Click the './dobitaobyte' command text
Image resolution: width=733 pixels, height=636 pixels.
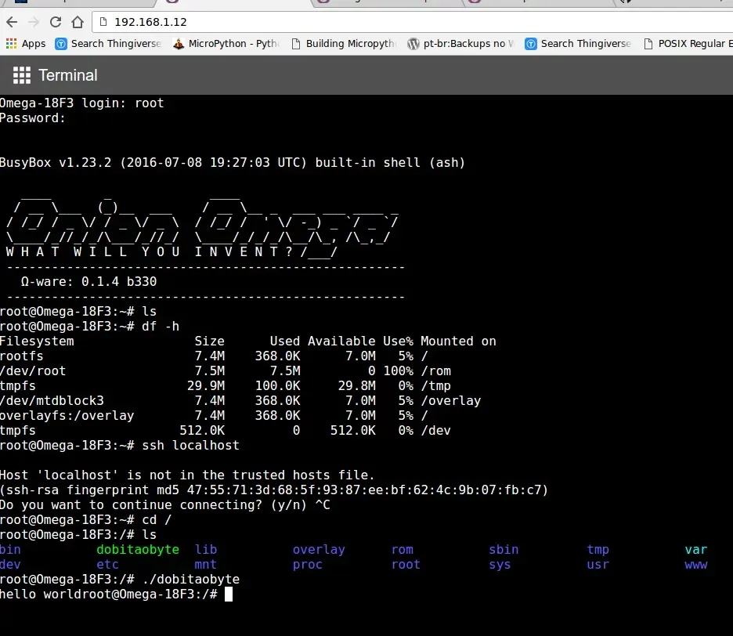(x=191, y=580)
